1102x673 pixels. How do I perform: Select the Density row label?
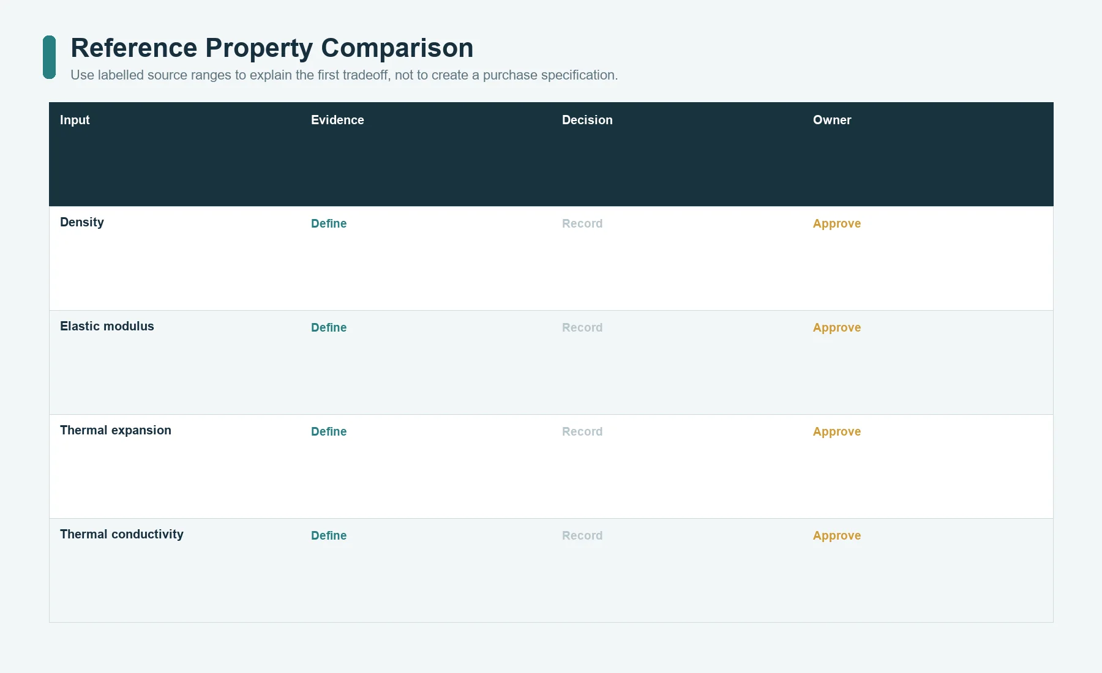(82, 222)
